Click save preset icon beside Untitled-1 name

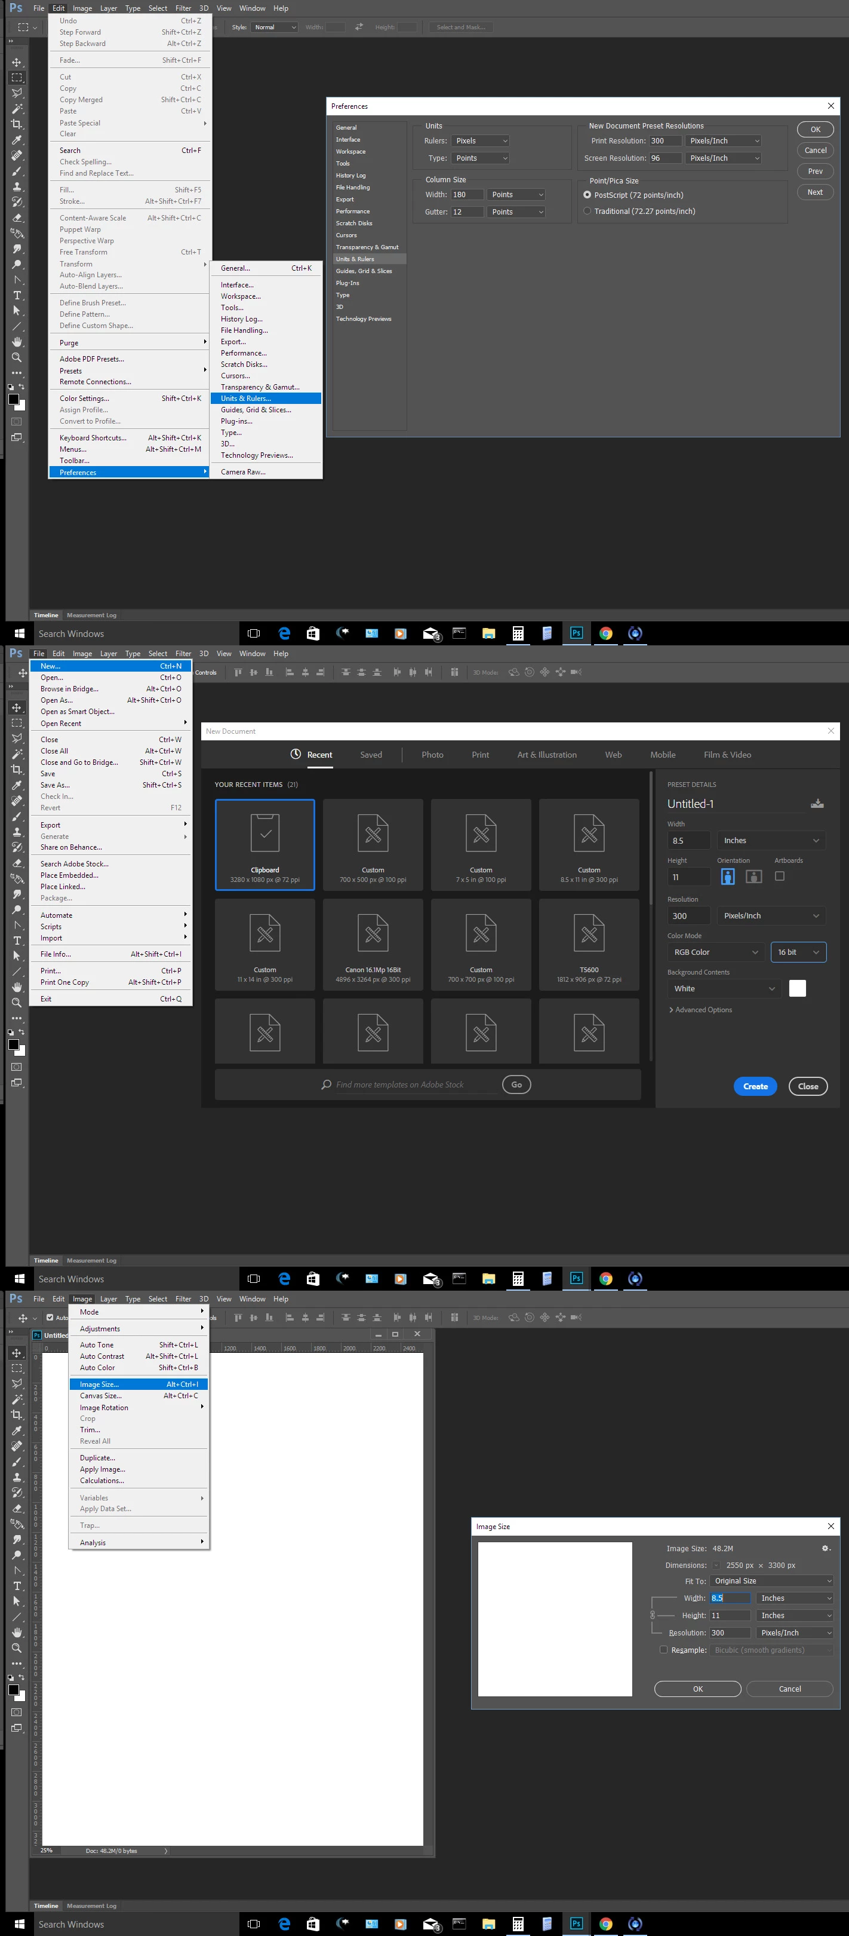817,804
